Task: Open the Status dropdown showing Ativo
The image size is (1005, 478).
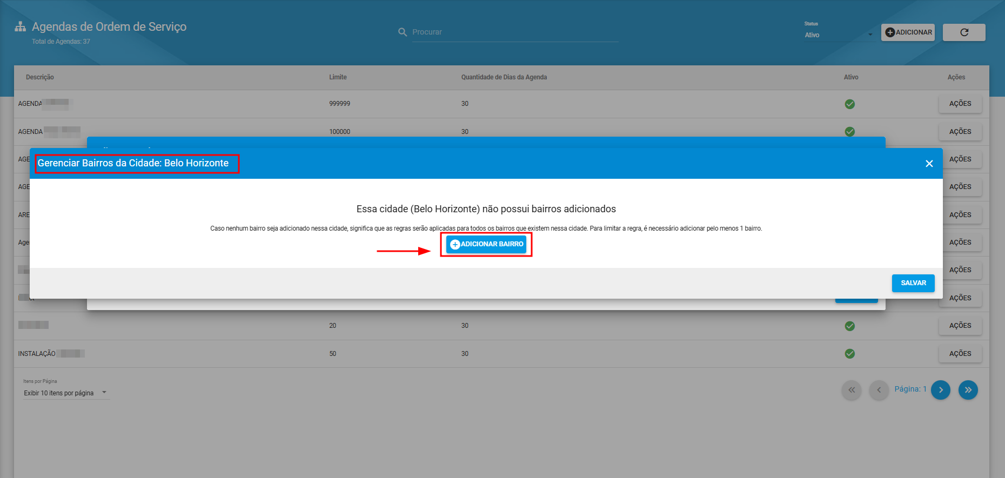Action: pyautogui.click(x=839, y=35)
